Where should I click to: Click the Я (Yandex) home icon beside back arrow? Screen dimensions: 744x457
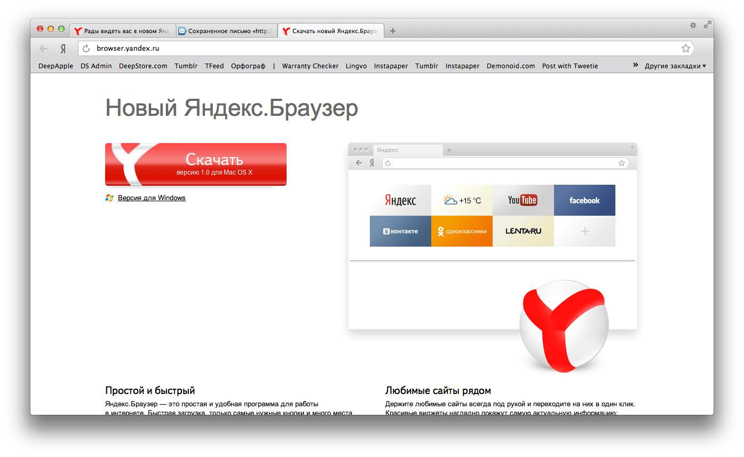pos(62,48)
